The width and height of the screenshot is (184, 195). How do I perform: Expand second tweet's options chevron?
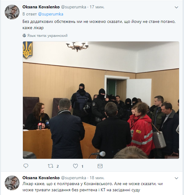click(x=176, y=178)
